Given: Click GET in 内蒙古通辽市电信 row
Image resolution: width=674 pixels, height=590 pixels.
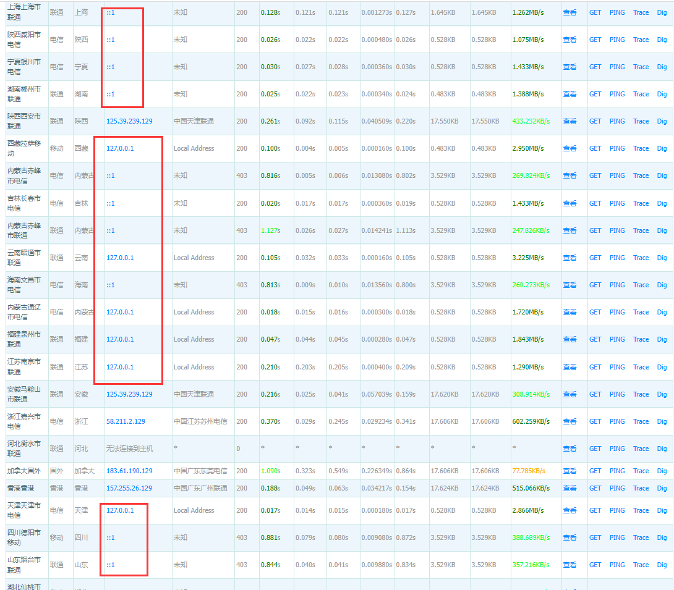Looking at the screenshot, I should (x=595, y=312).
